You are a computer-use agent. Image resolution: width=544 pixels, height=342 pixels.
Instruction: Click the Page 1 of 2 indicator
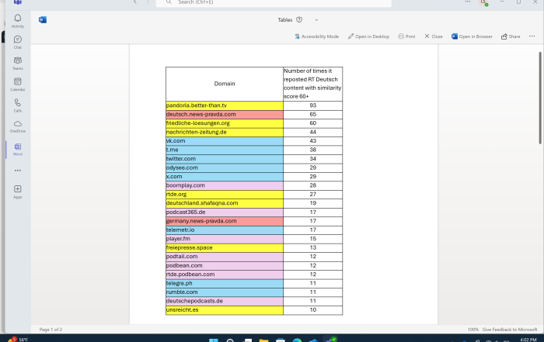click(x=51, y=330)
